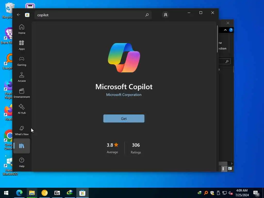Open the Apps section in sidebar
The image size is (264, 198).
[x=22, y=45]
